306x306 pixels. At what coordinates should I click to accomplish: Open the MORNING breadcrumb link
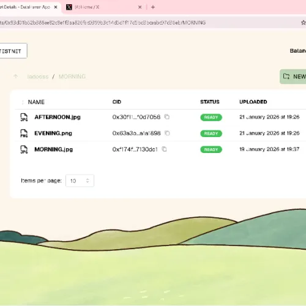tap(72, 76)
